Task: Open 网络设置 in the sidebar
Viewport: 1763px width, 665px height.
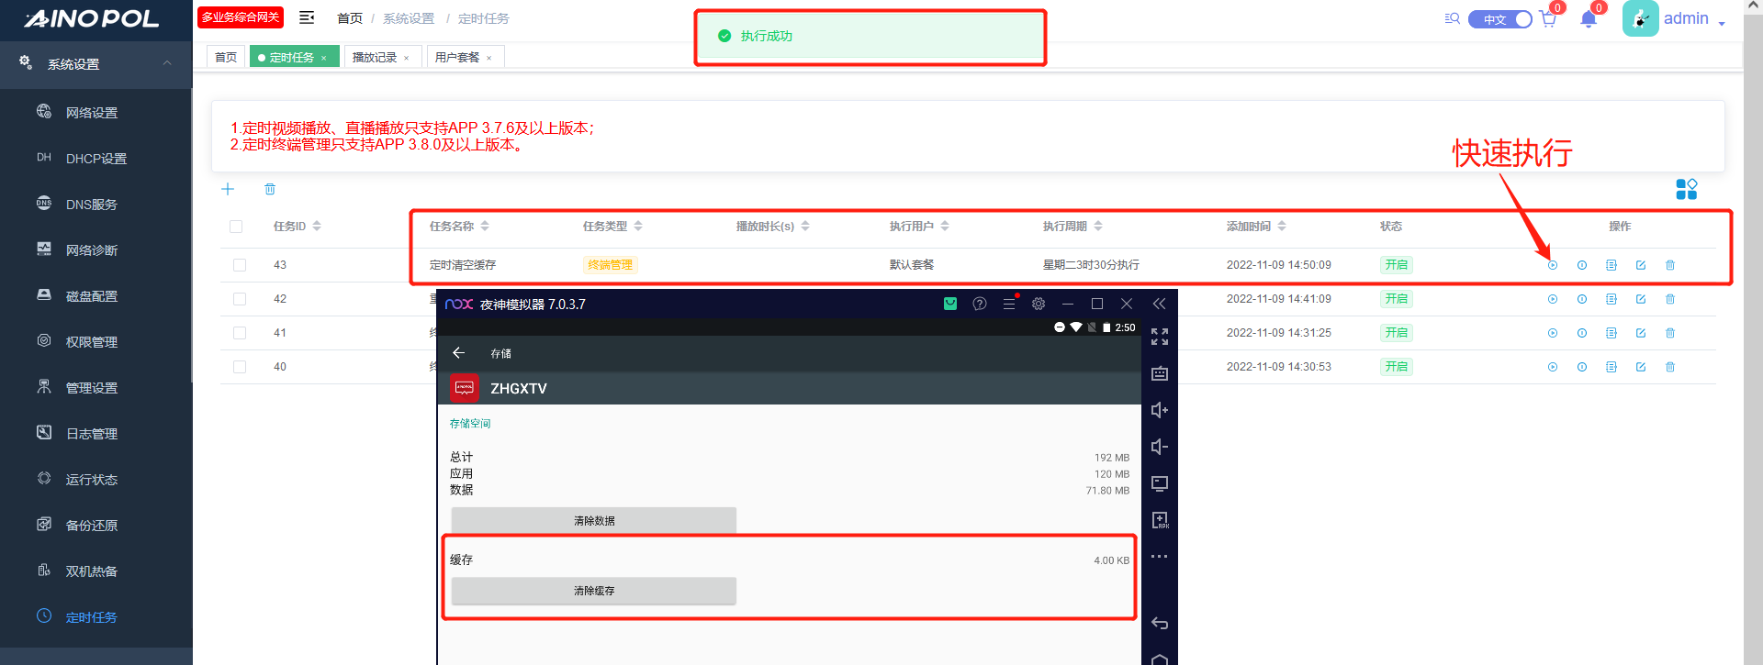Action: click(x=92, y=113)
